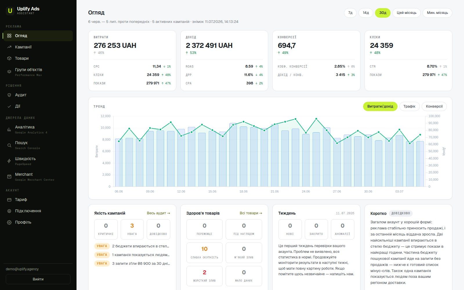Open the Огляд grid icon in sidebar
This screenshot has width=464, height=290.
(9, 36)
